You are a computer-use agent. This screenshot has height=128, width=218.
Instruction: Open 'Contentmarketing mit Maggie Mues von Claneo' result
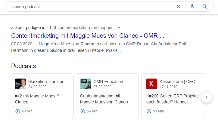88,36
